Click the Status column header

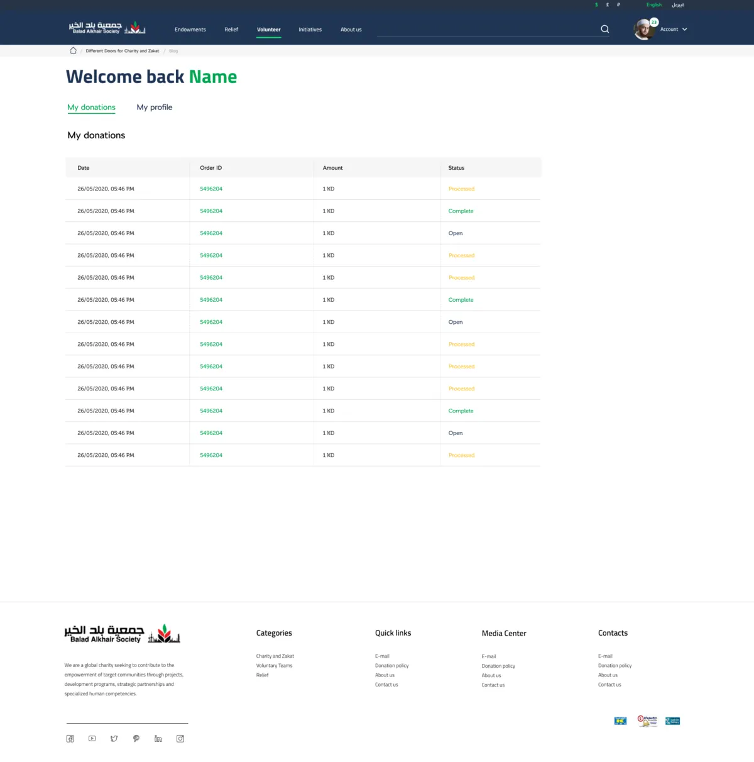click(457, 168)
